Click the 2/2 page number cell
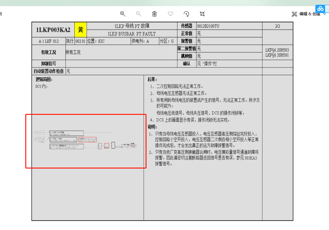Image resolution: width=329 pixels, height=230 pixels. pos(277,26)
